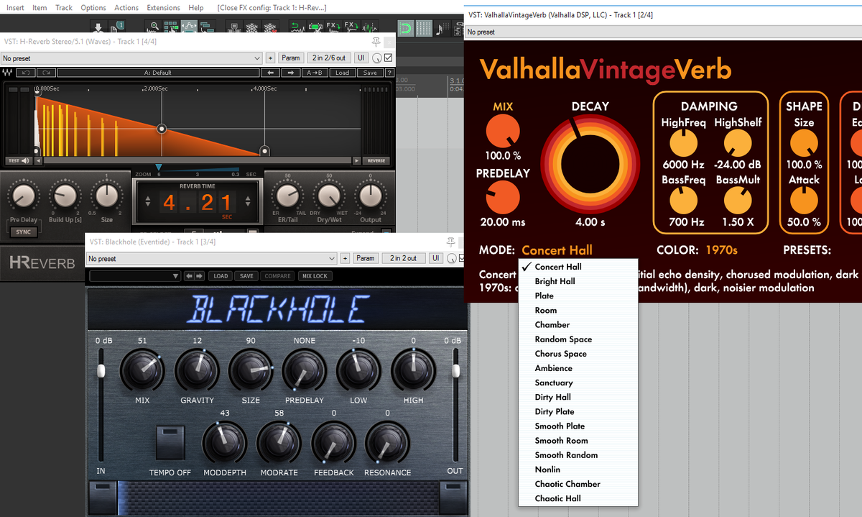Image resolution: width=862 pixels, height=517 pixels.
Task: Click H-Reverb redo arrow
Action: coord(47,73)
